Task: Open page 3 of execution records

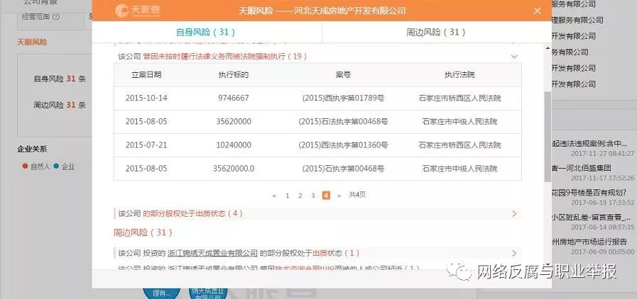Action: [312, 196]
